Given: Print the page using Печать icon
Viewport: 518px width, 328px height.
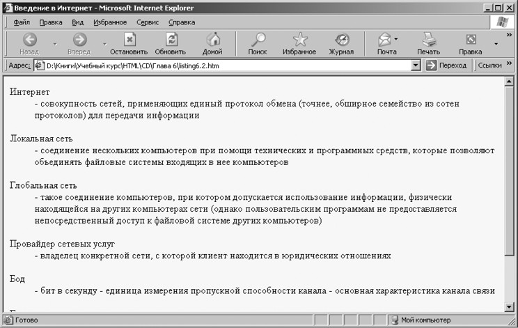Looking at the screenshot, I should tap(428, 40).
